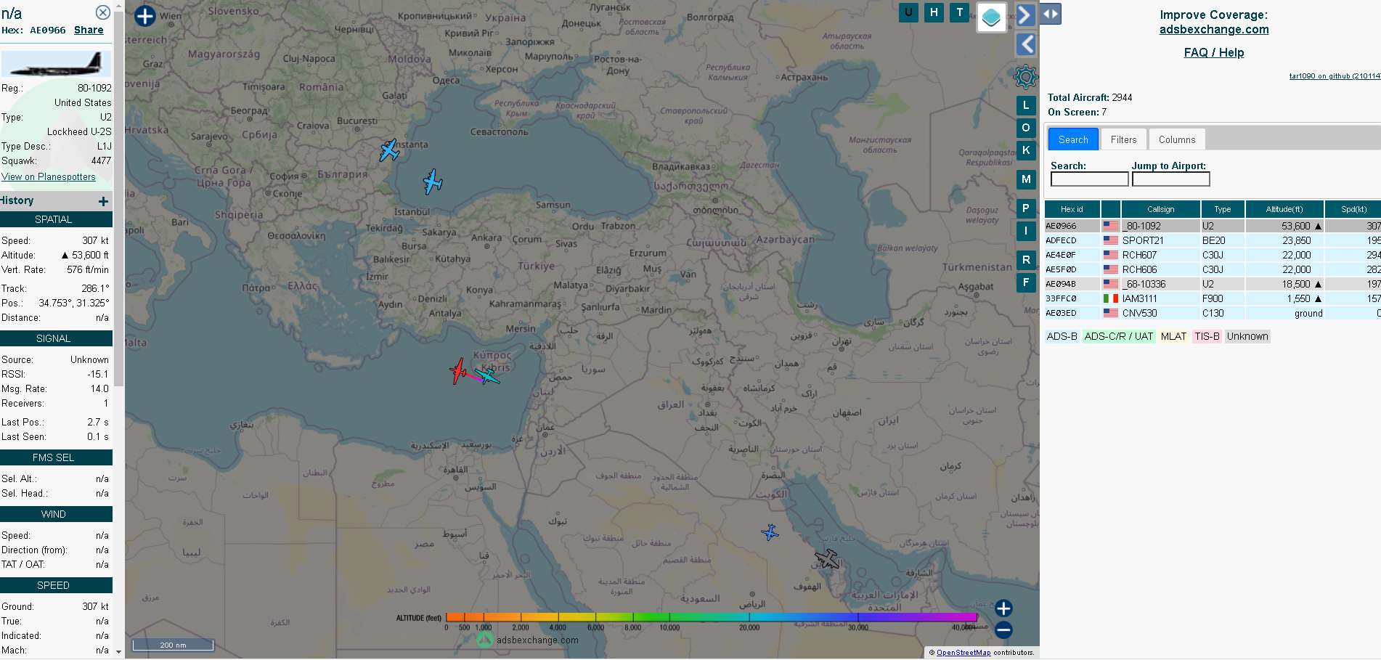Switch to the Search tab

pyautogui.click(x=1073, y=139)
